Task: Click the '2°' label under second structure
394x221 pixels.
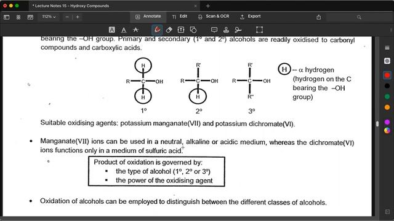Action: click(x=199, y=111)
